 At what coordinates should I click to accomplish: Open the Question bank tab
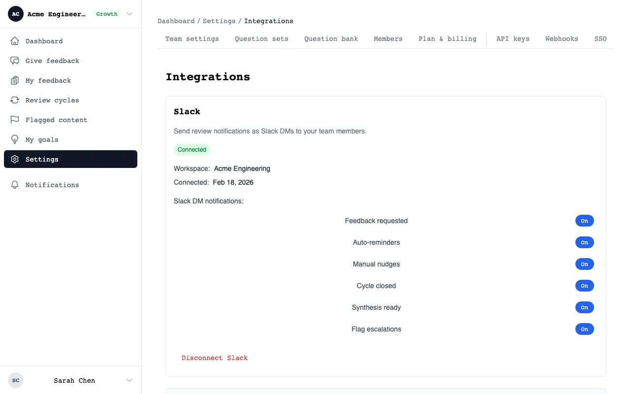331,38
